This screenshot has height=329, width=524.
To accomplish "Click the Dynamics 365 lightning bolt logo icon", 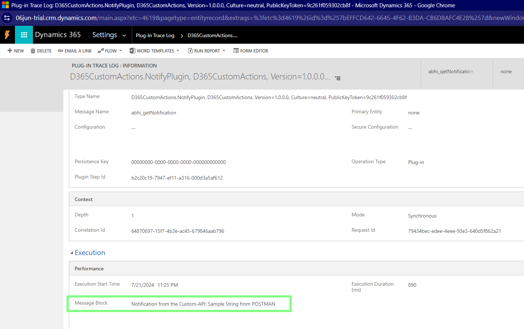I will pos(7,35).
